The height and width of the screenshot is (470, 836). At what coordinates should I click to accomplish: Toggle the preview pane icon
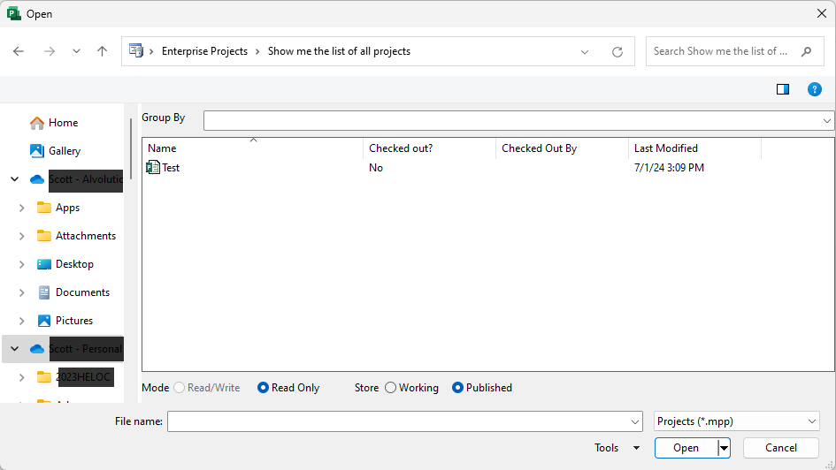783,89
